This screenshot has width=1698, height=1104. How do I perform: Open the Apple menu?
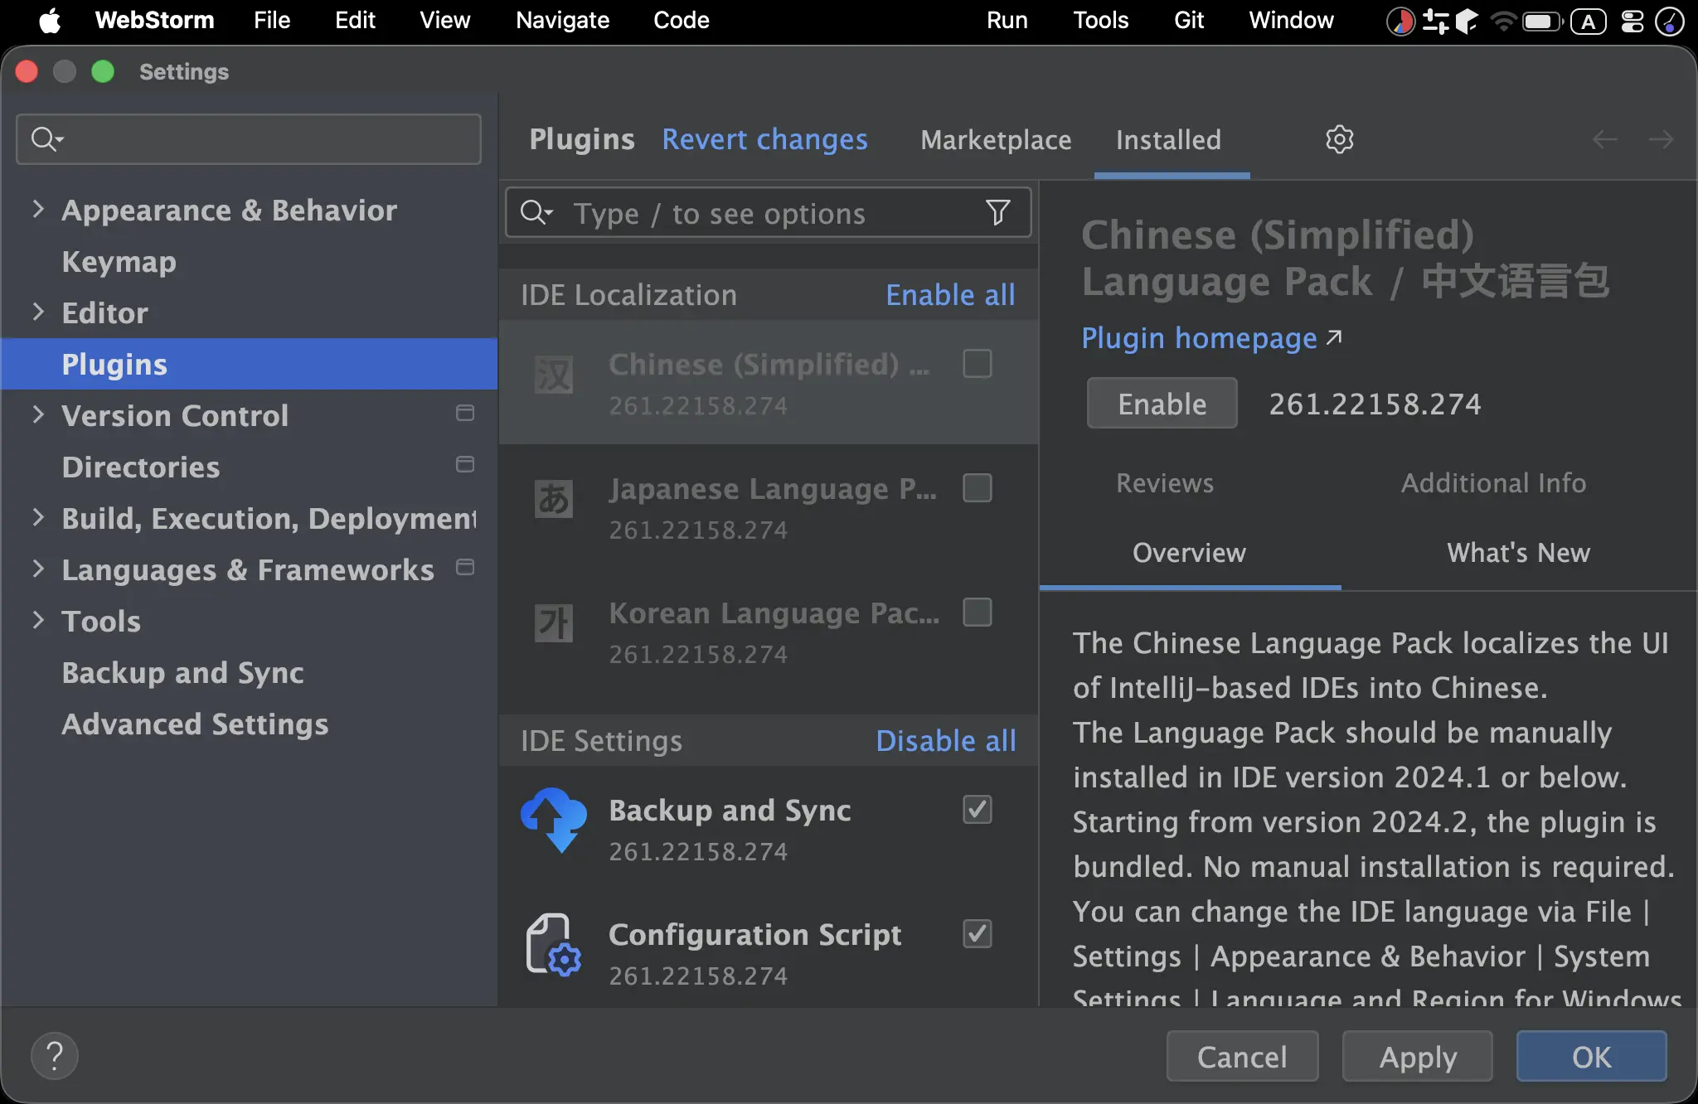point(50,21)
